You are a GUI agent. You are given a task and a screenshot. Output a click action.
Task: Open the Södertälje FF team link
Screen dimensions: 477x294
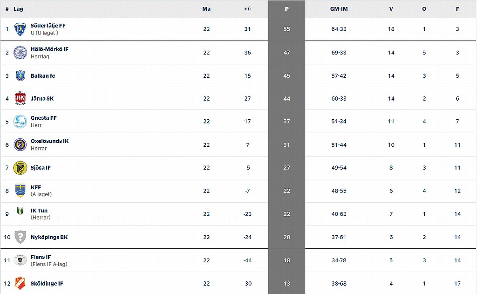coord(48,26)
